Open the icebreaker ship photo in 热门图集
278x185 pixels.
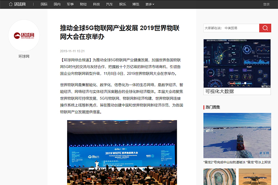point(237,135)
